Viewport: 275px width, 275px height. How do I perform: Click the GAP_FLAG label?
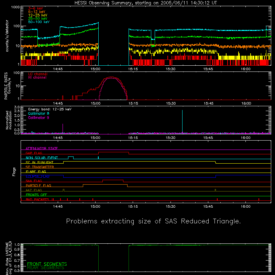click(x=34, y=153)
